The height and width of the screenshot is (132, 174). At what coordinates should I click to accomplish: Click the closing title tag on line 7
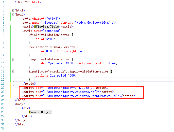coord(66,27)
